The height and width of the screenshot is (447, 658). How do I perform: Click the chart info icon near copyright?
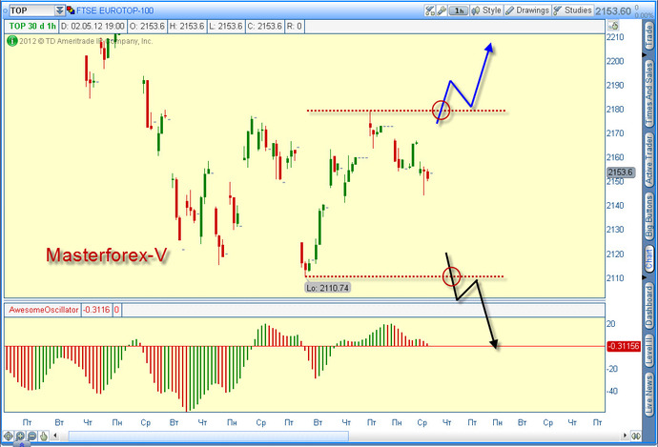(x=11, y=41)
